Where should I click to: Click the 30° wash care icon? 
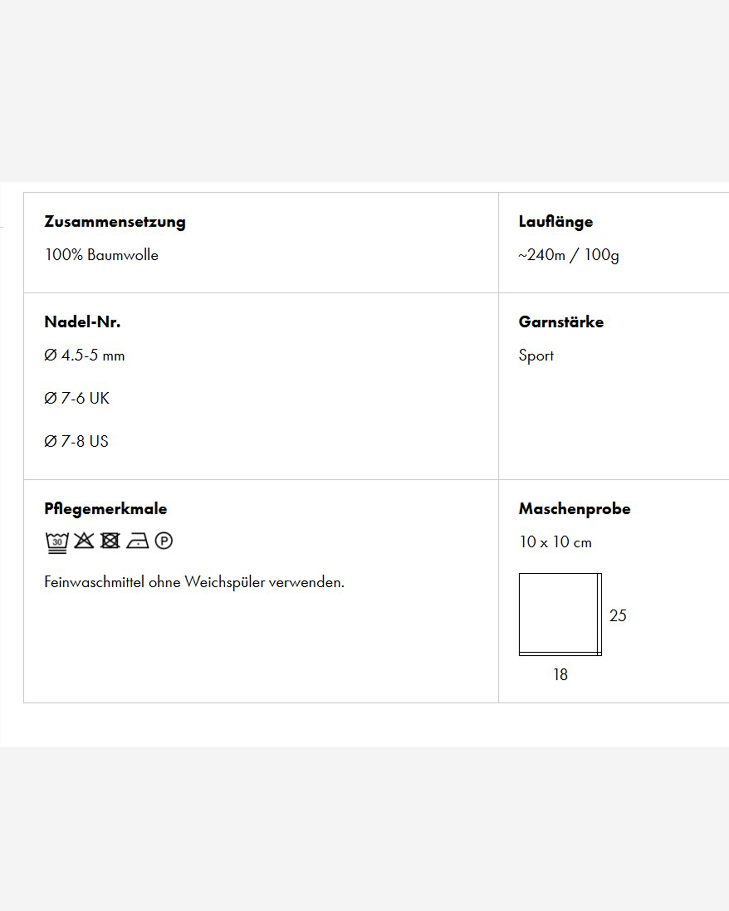(57, 543)
